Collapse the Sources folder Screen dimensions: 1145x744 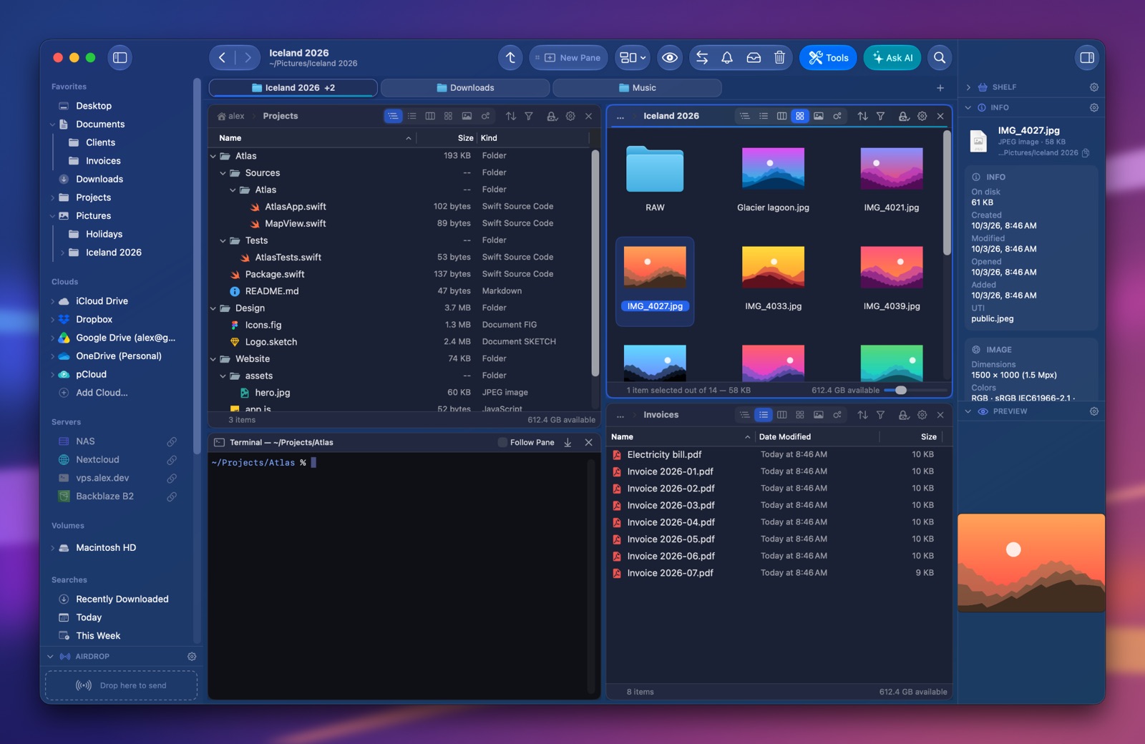223,173
